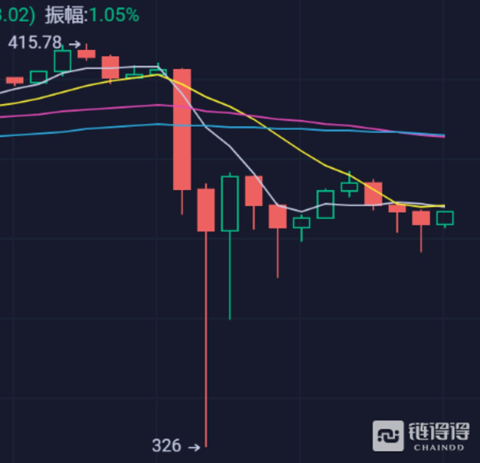Select the small red candle at the 415.78 high
480x463 pixels.
click(x=86, y=54)
